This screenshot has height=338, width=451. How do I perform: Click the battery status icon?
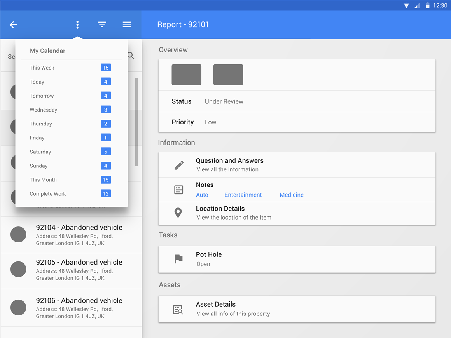coord(427,5)
